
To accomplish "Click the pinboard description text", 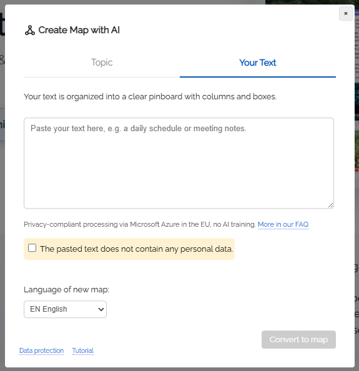I will (150, 97).
